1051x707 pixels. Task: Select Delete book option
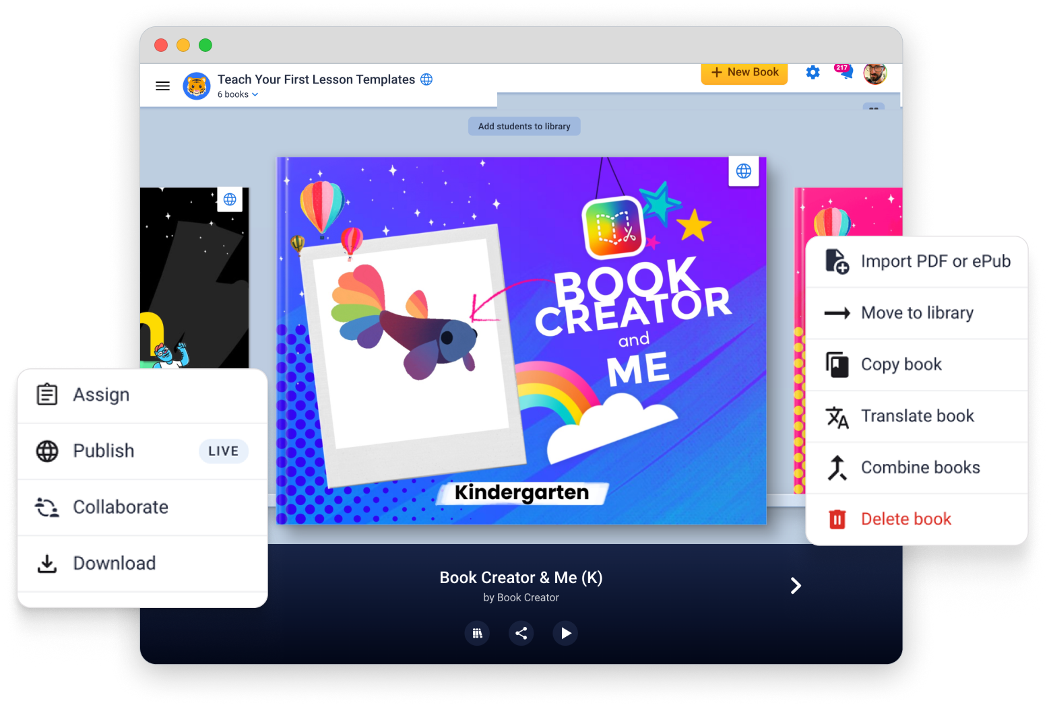tap(917, 519)
